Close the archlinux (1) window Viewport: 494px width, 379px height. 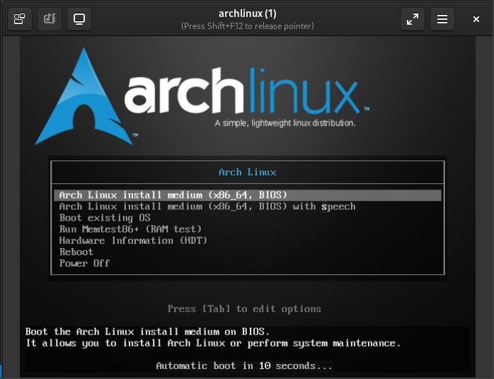(476, 19)
